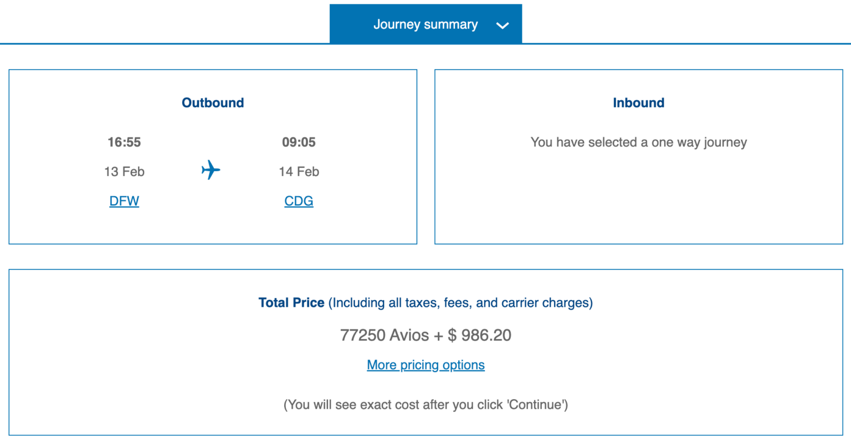Click the blue airplane icon between DFW and CDG
851x443 pixels.
211,171
